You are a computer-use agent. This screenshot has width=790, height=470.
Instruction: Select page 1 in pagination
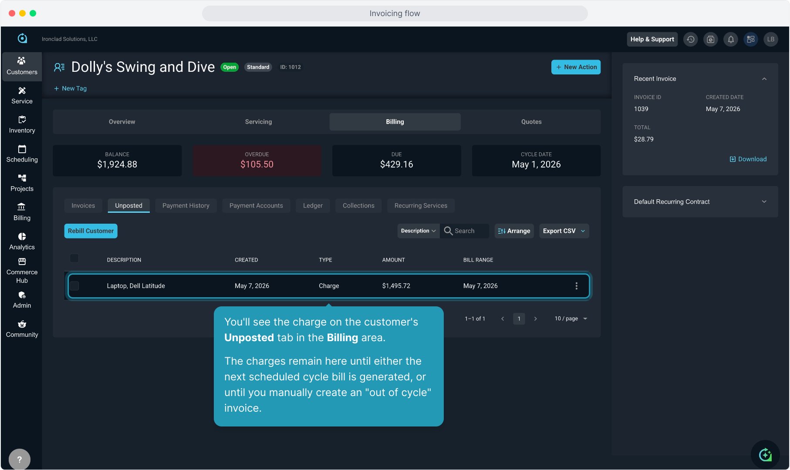pyautogui.click(x=519, y=319)
